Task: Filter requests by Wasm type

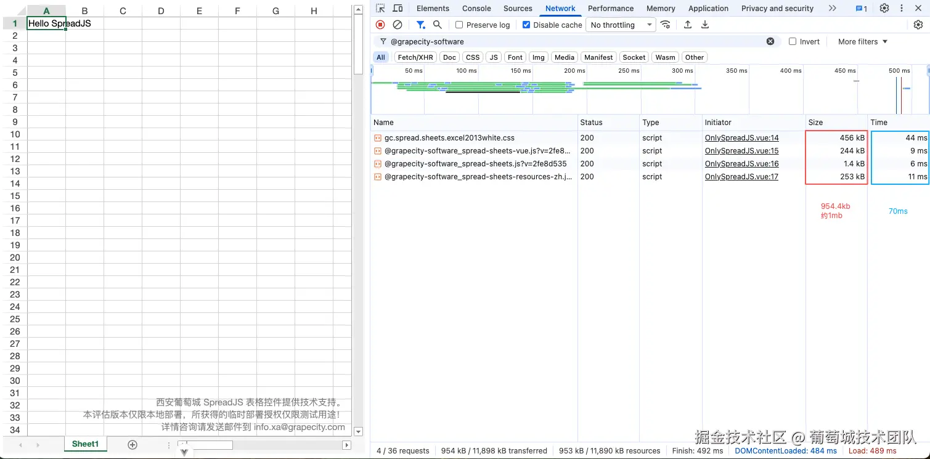Action: pyautogui.click(x=666, y=57)
